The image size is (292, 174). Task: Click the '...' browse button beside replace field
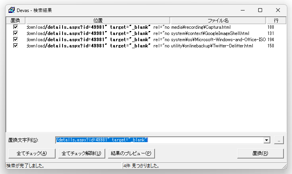coord(279,140)
